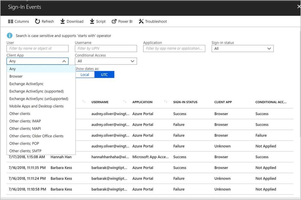The height and width of the screenshot is (200, 301).
Task: Switch date display to UTC
Action: (104, 75)
